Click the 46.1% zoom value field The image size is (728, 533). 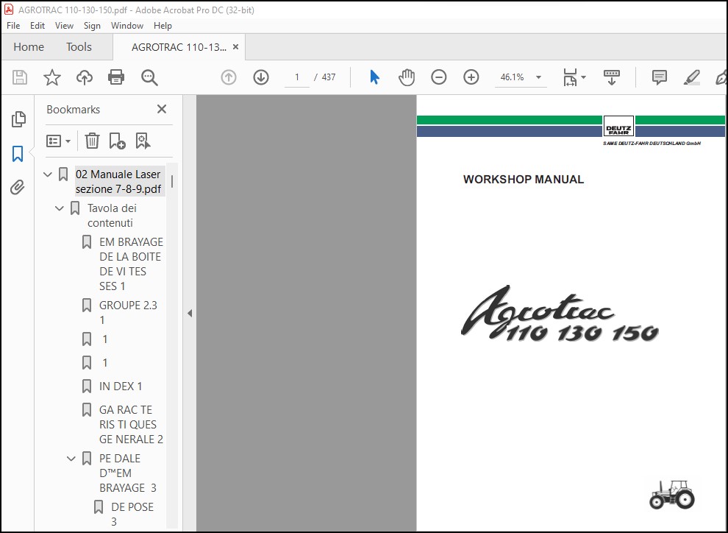[512, 77]
